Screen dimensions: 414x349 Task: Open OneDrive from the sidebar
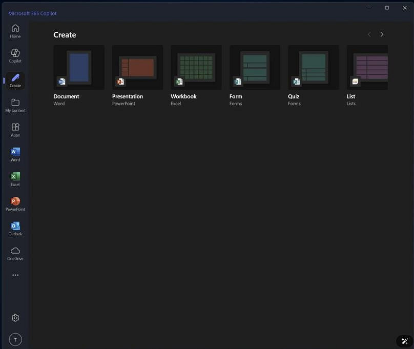[15, 252]
